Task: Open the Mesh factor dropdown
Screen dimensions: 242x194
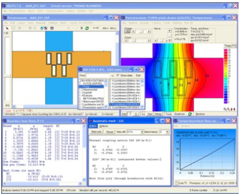Action: (167, 132)
